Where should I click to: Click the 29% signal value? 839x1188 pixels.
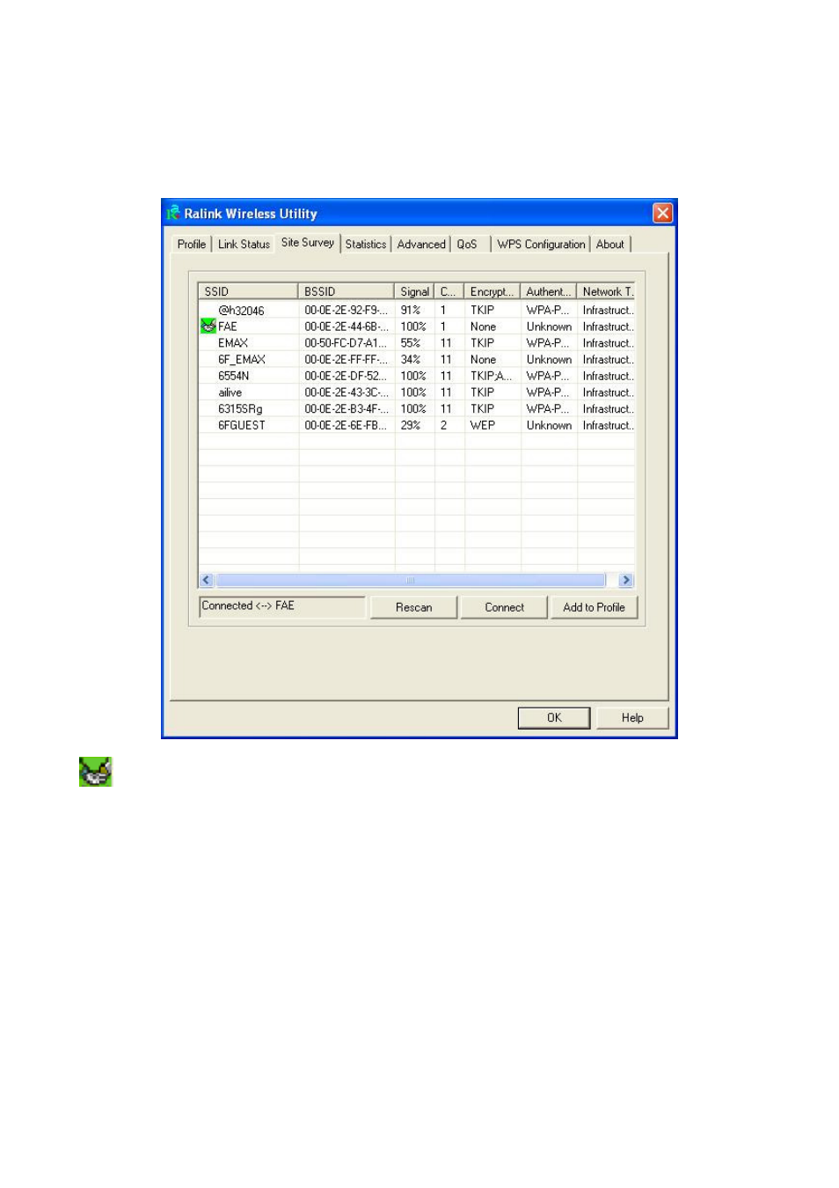[x=411, y=425]
